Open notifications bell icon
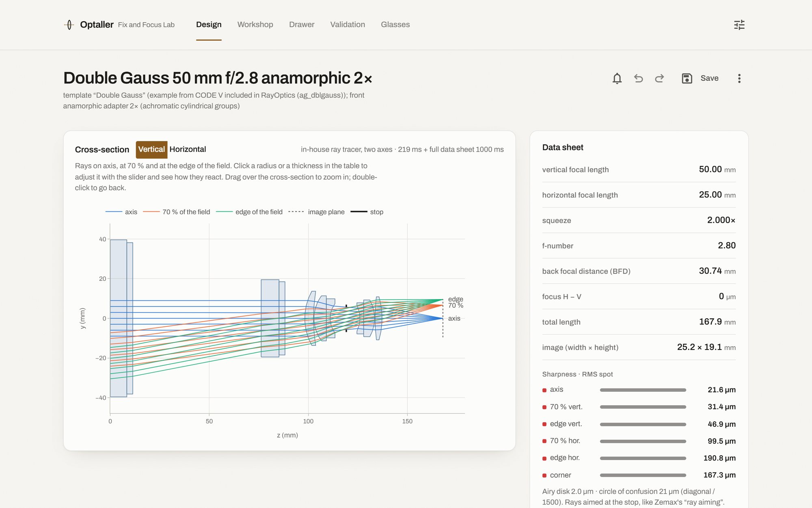Screen dimensions: 812x508 [x=617, y=78]
